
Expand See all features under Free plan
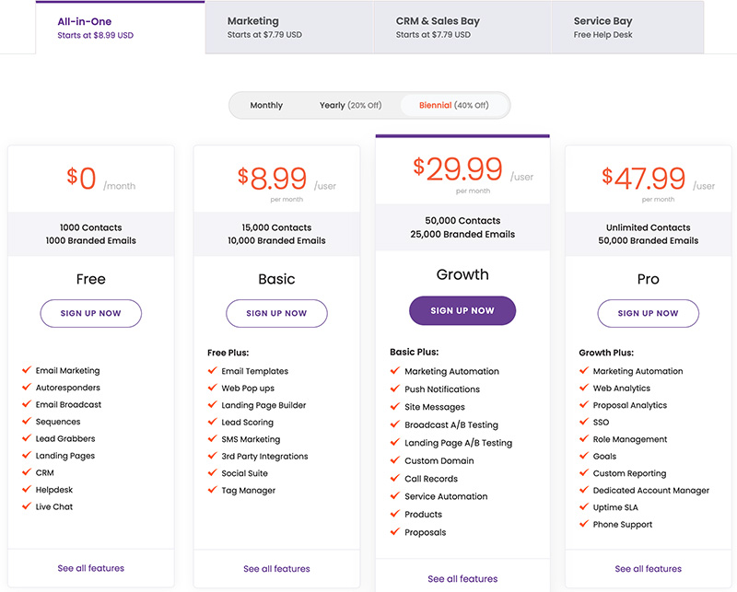coord(91,568)
